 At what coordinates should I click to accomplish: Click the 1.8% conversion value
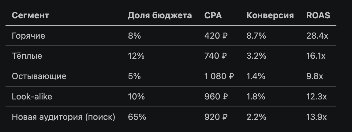256,97
